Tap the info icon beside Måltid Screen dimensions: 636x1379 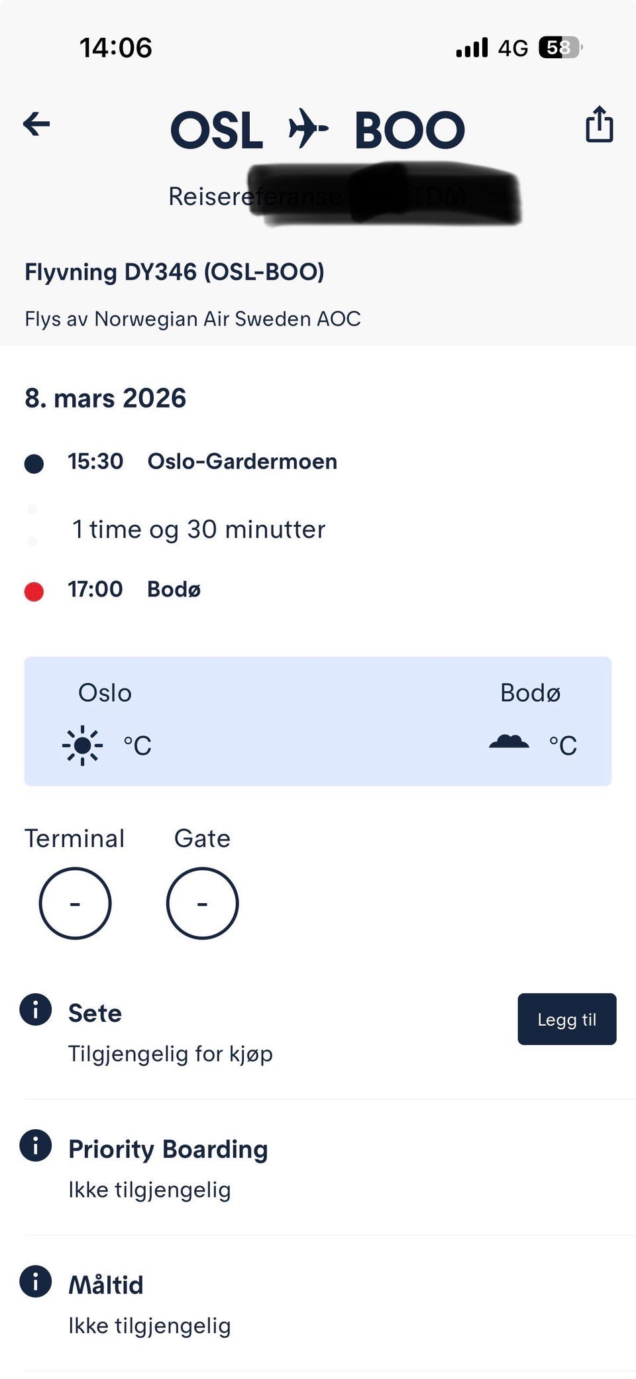[36, 1281]
